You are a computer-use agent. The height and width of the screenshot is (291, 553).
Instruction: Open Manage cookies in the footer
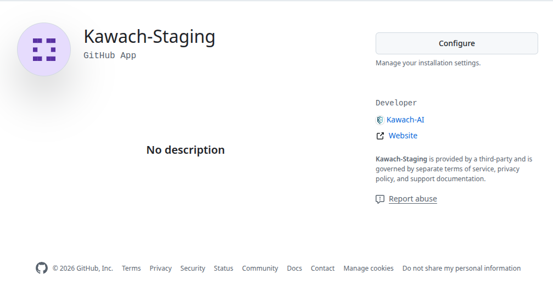(368, 268)
